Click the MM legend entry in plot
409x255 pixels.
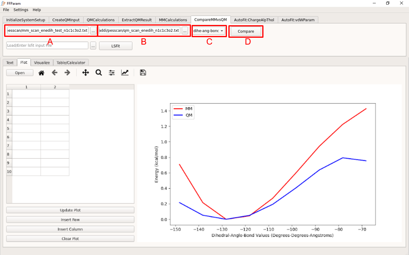[183, 108]
